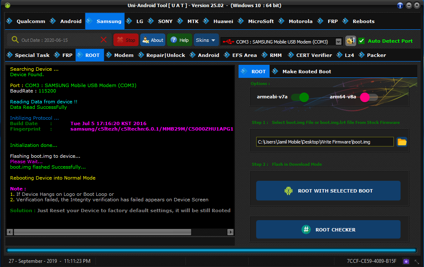Open the MTK tab
The image size is (424, 267).
188,21
